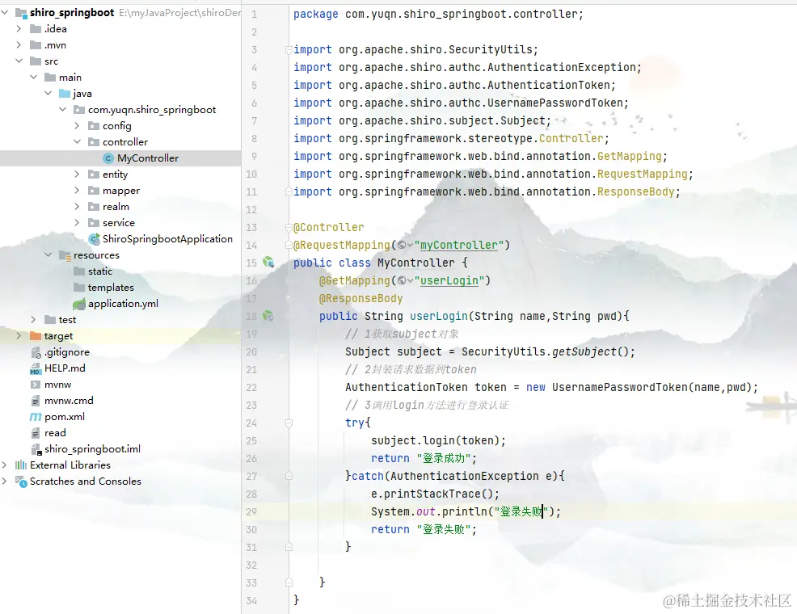797x614 pixels.
Task: Click the getSubject() call on line 20
Action: (x=591, y=351)
